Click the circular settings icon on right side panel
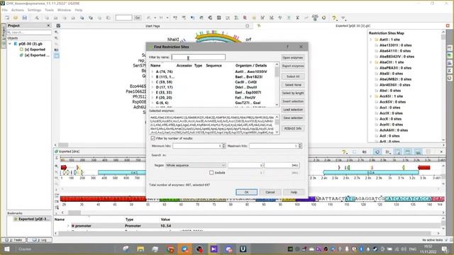The image size is (454, 255). click(x=450, y=78)
